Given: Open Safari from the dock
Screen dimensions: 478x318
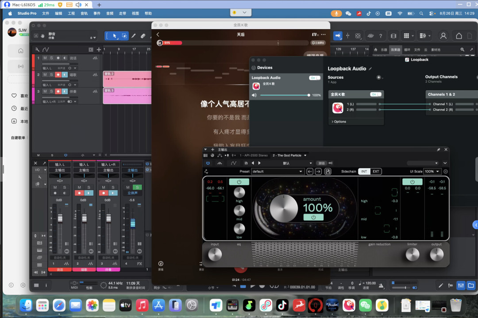Looking at the screenshot, I should click(59, 305).
